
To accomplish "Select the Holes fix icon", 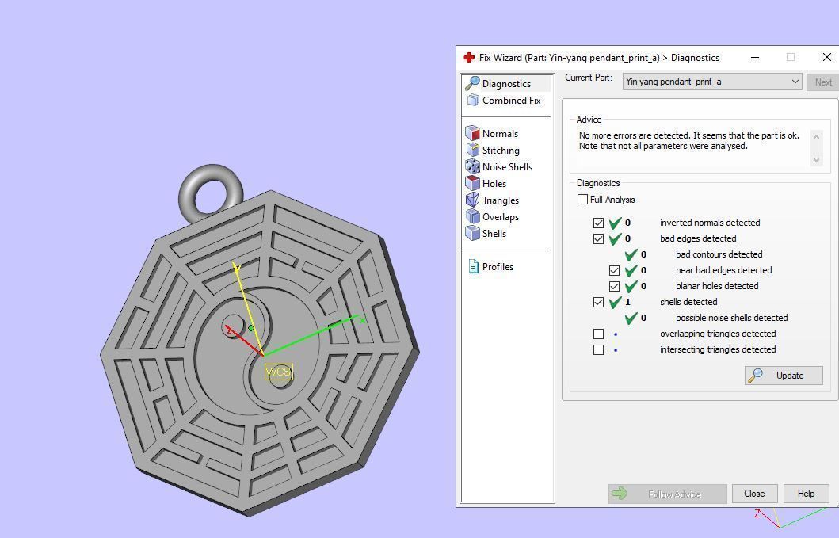I will [x=472, y=183].
